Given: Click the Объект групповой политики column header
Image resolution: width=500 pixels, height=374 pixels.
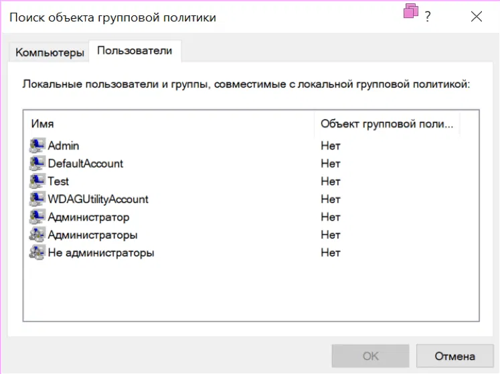Looking at the screenshot, I should [386, 124].
